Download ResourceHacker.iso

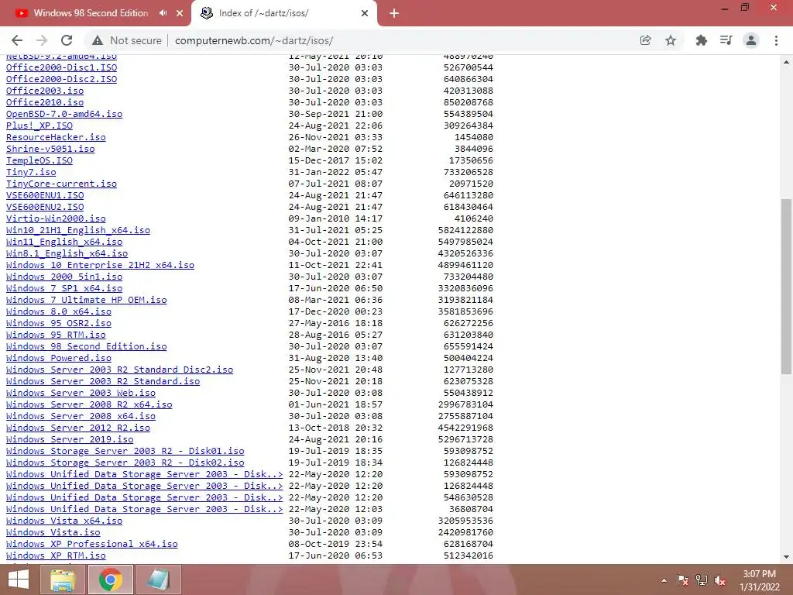pos(56,137)
